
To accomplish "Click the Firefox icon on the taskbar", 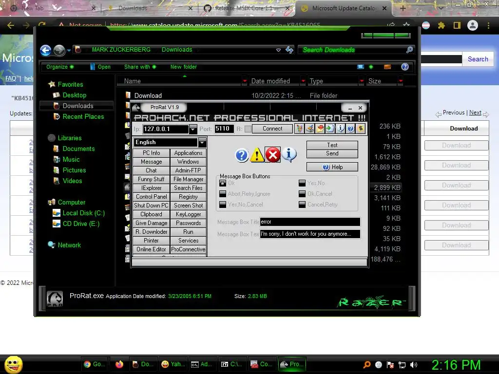I will (119, 364).
